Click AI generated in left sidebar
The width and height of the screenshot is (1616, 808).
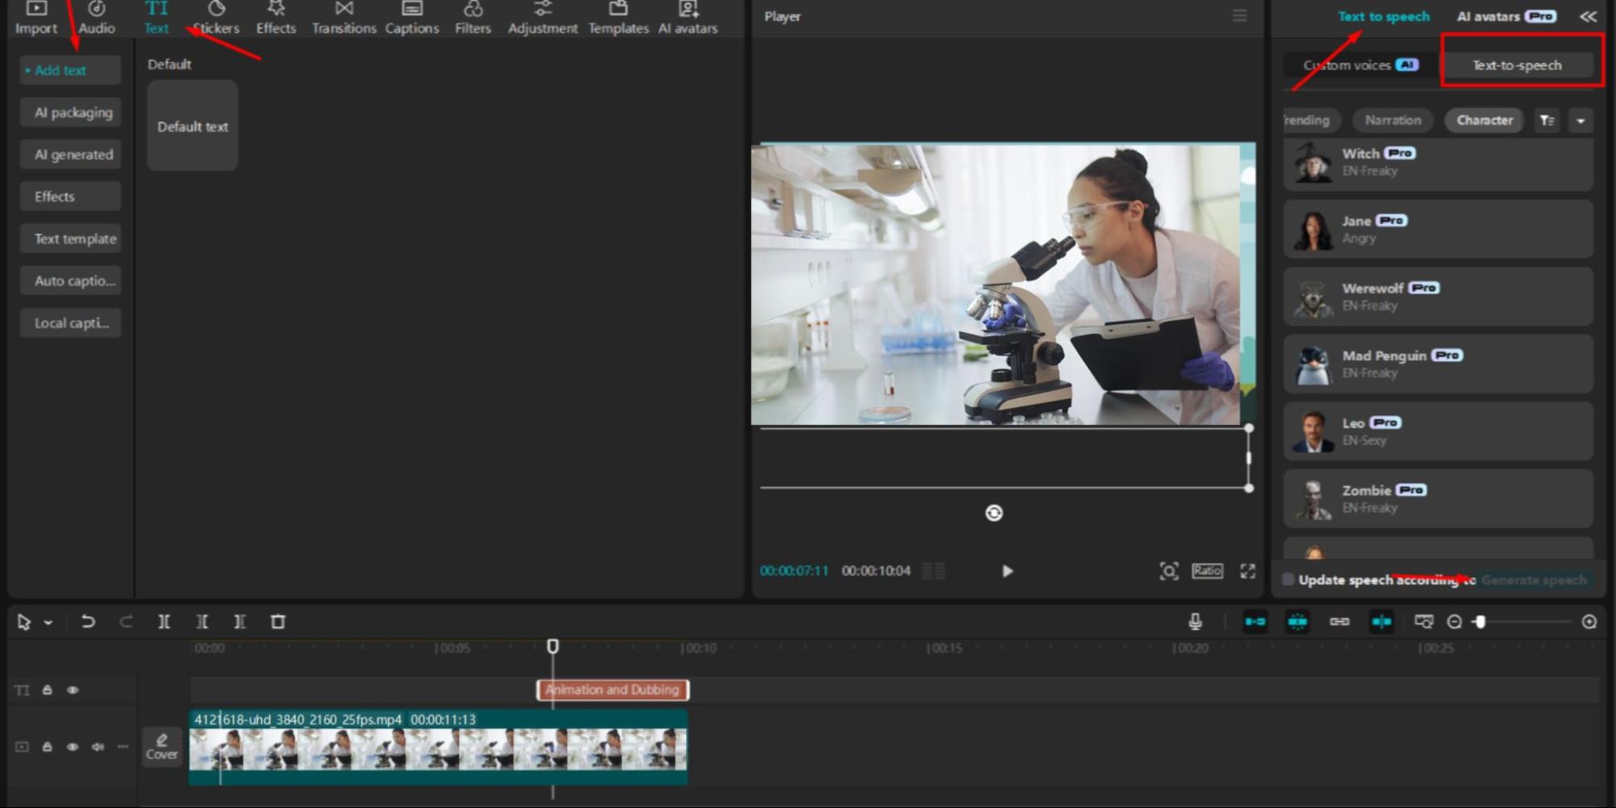(x=70, y=154)
